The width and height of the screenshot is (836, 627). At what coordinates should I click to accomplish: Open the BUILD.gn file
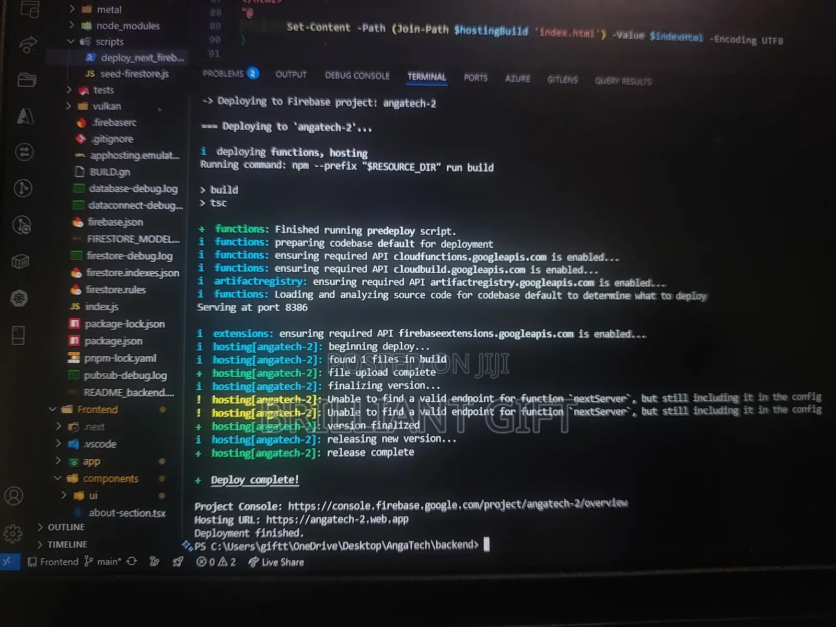(x=110, y=172)
